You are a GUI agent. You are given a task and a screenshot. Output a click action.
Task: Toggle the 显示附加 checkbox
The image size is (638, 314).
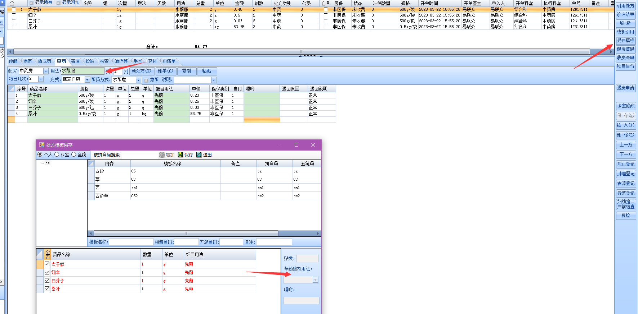[58, 3]
